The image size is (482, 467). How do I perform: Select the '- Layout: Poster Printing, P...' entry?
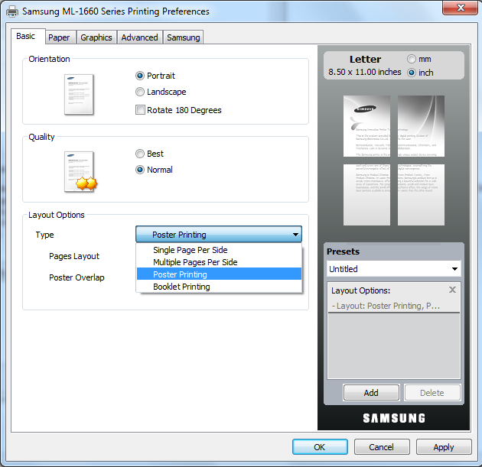coord(386,306)
